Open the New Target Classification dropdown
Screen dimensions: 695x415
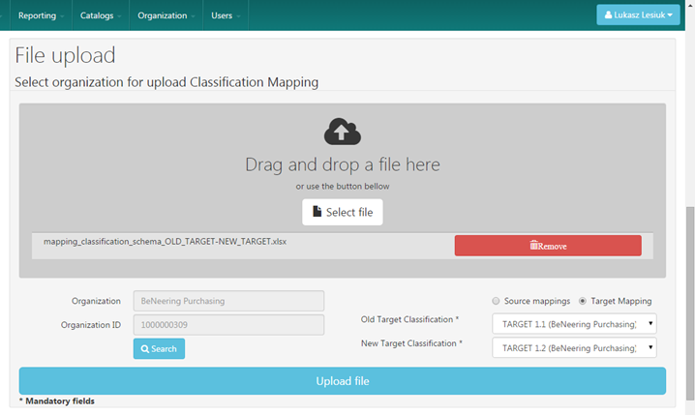click(574, 347)
